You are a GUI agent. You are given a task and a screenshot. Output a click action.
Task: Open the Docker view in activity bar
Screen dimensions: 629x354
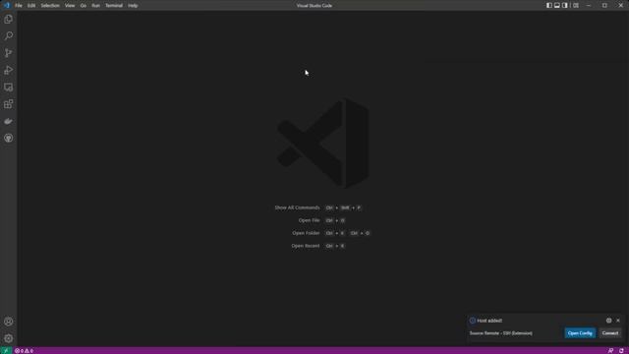pyautogui.click(x=9, y=121)
